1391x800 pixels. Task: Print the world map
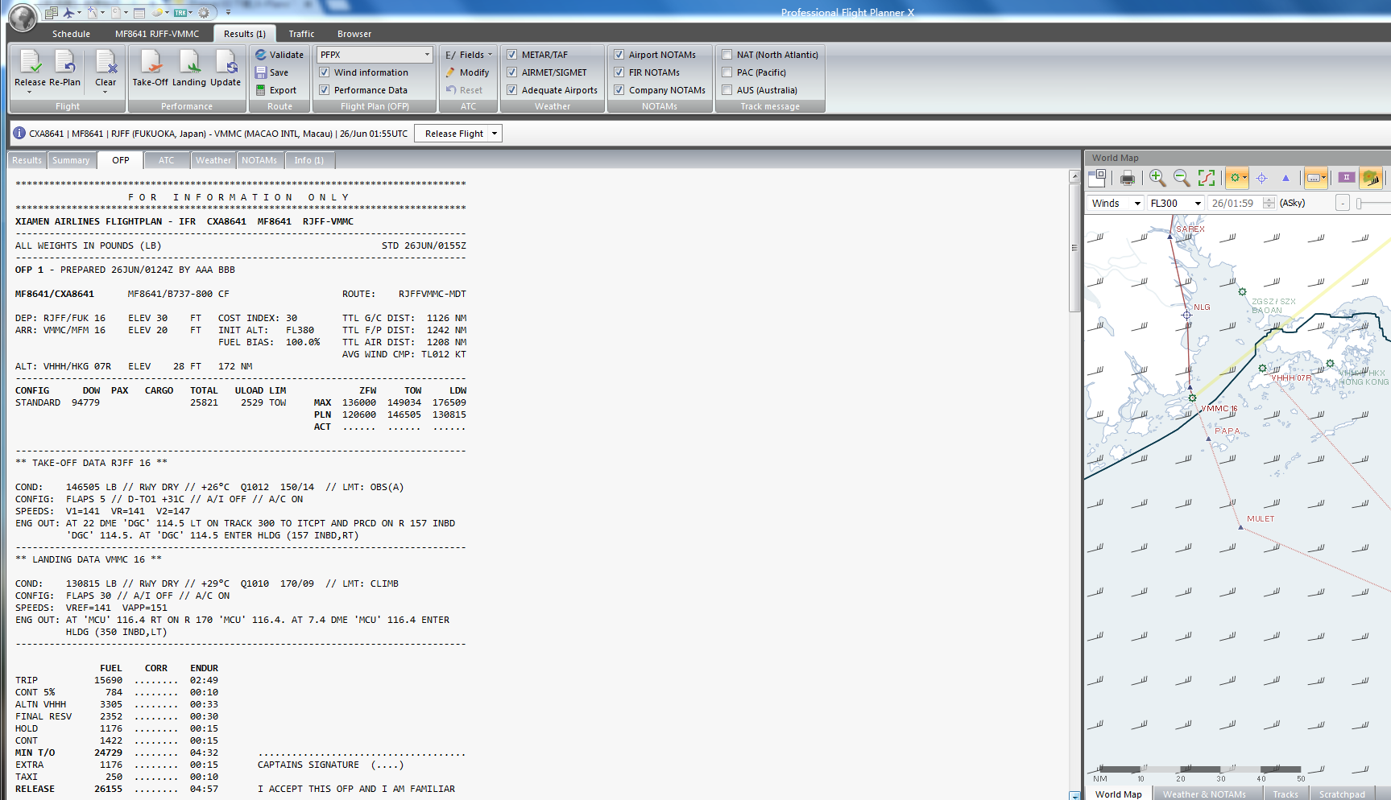1128,178
